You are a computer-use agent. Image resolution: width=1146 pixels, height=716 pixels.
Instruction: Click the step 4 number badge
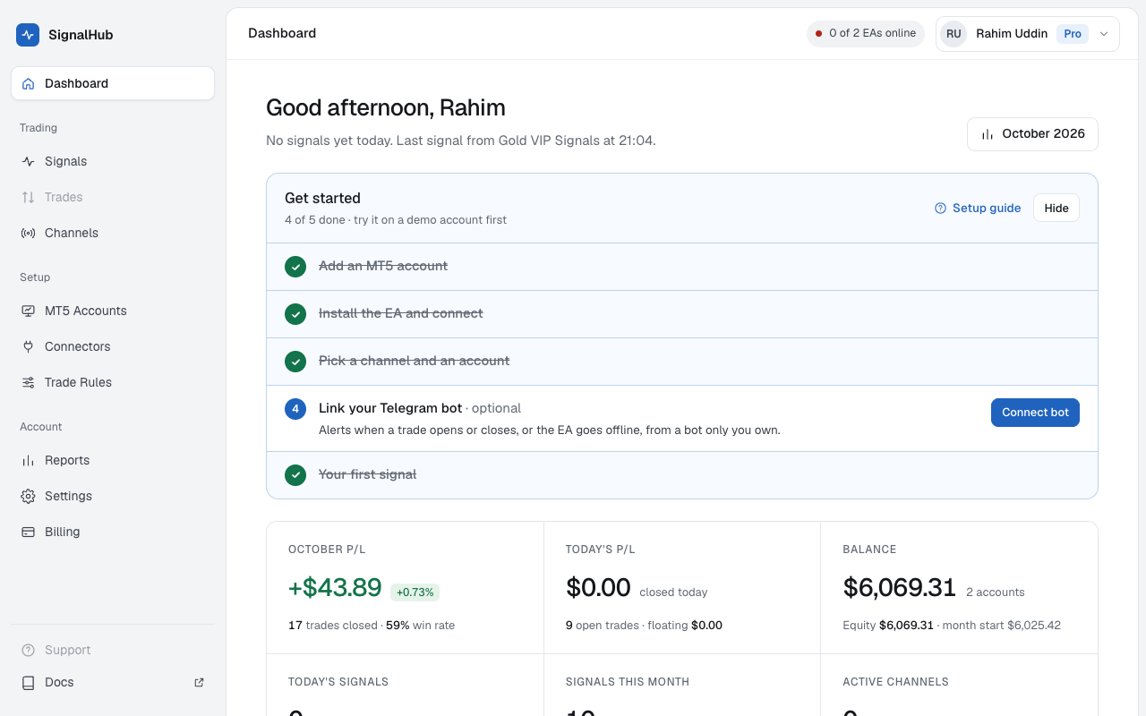pyautogui.click(x=295, y=408)
